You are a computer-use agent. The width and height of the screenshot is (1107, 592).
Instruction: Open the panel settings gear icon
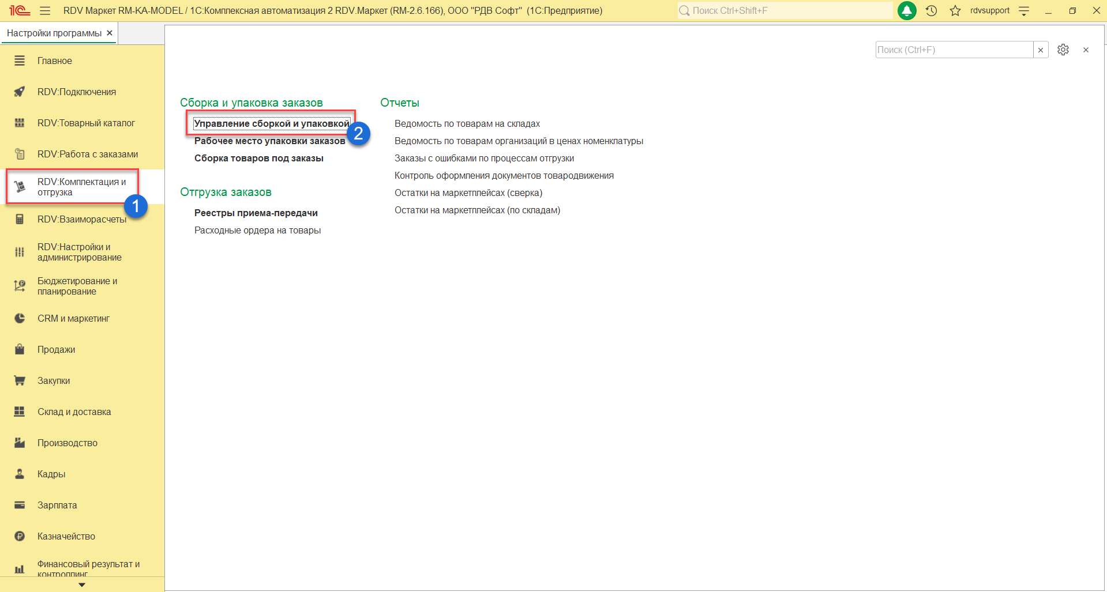pos(1063,50)
